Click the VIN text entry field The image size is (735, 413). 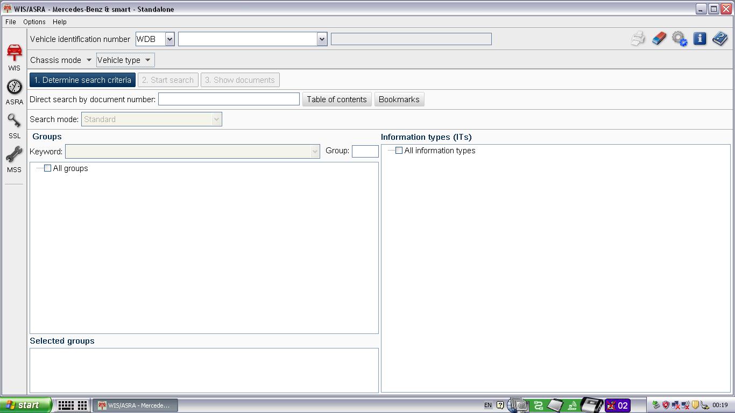[x=248, y=39]
